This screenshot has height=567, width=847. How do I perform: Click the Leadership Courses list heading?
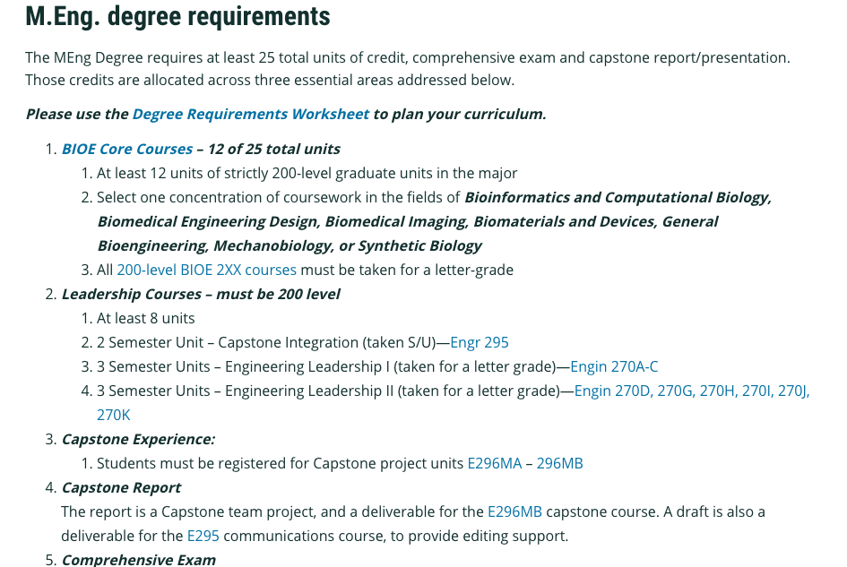pyautogui.click(x=200, y=294)
